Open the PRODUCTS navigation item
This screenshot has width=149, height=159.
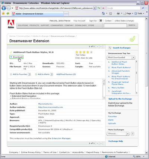(34, 25)
